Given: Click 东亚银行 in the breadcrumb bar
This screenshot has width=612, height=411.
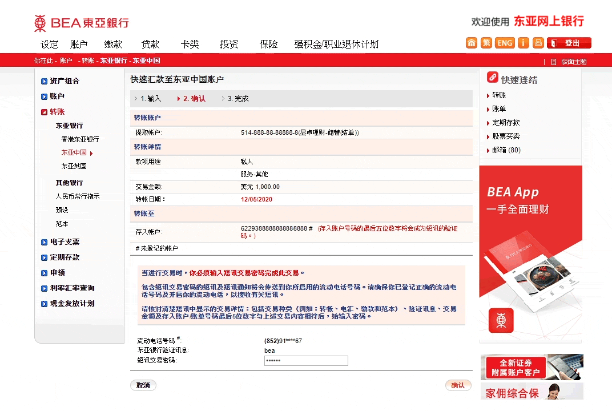Looking at the screenshot, I should pyautogui.click(x=114, y=61).
